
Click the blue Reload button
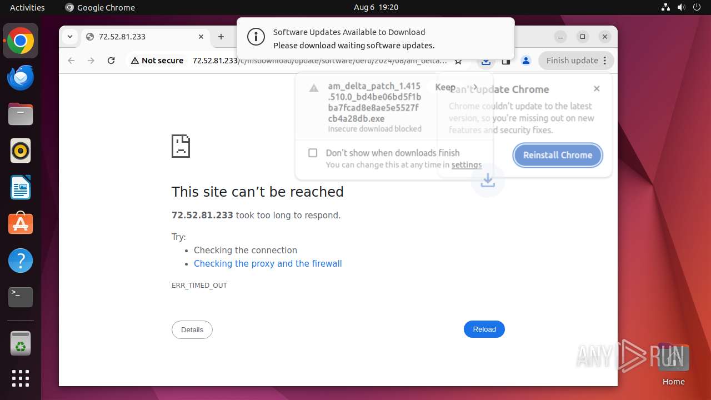pyautogui.click(x=484, y=329)
